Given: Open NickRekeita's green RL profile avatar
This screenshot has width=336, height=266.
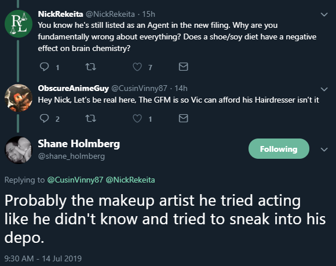Looking at the screenshot, I should click(19, 24).
